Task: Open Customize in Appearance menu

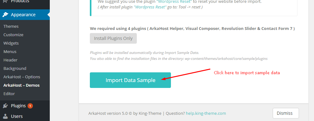Action: click(13, 35)
